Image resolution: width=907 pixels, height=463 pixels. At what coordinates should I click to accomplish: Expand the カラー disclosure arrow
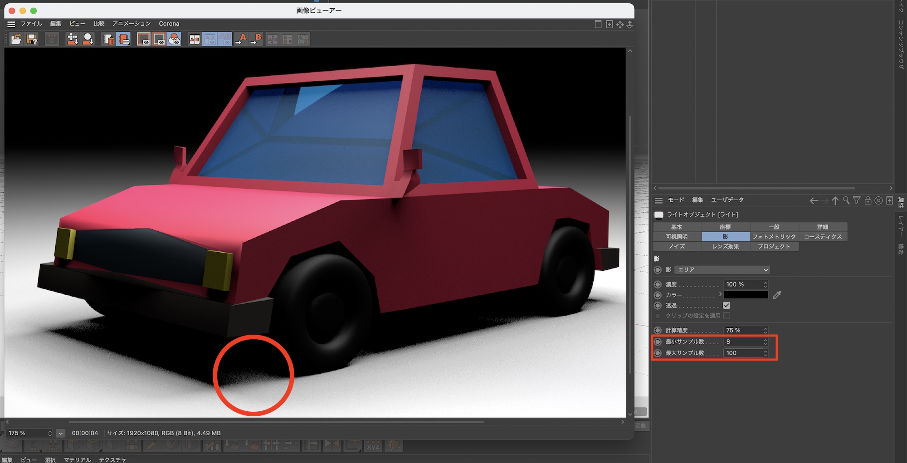click(x=720, y=295)
